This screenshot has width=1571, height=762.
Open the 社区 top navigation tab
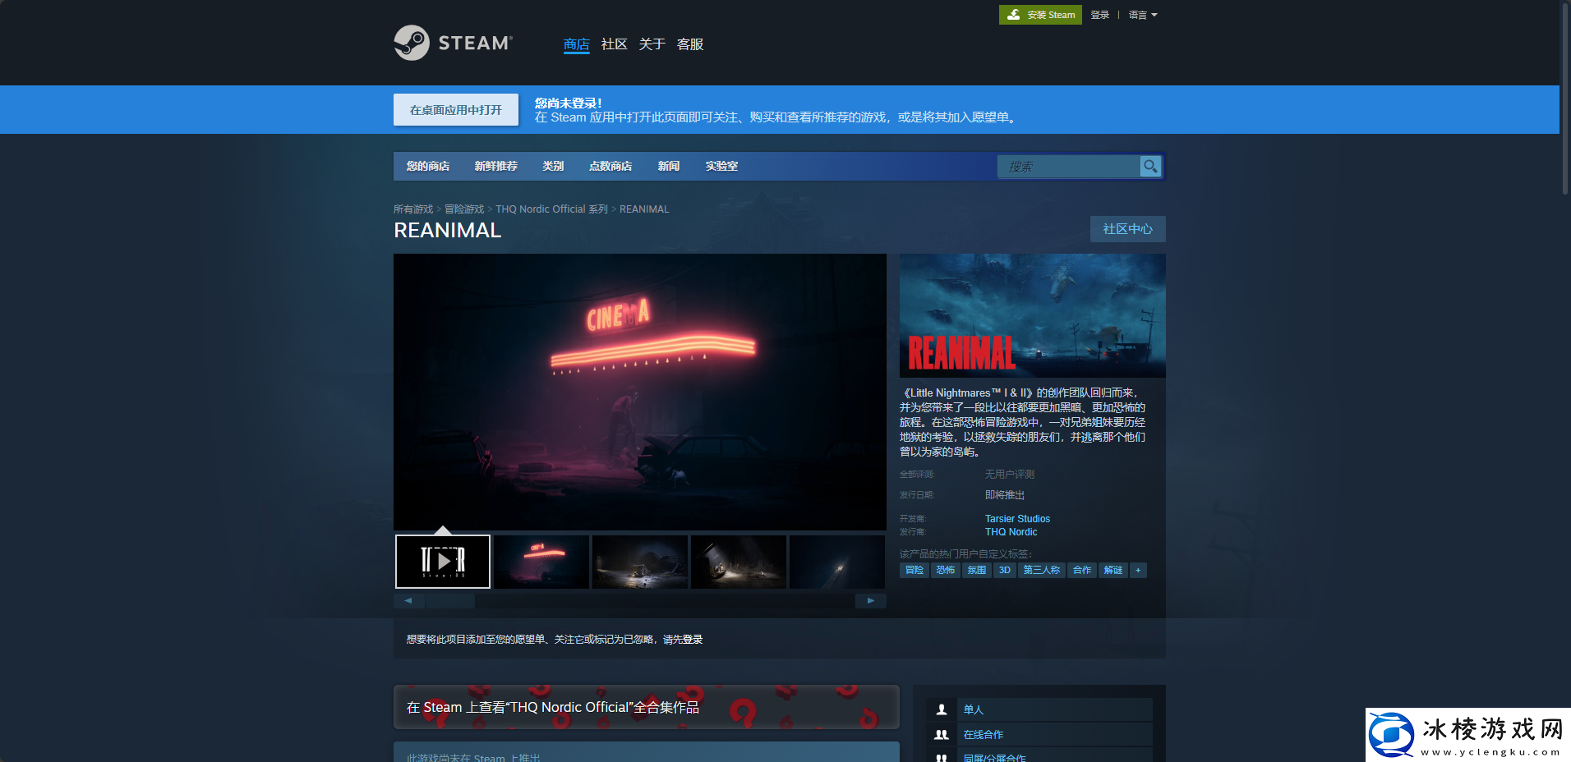(x=614, y=44)
